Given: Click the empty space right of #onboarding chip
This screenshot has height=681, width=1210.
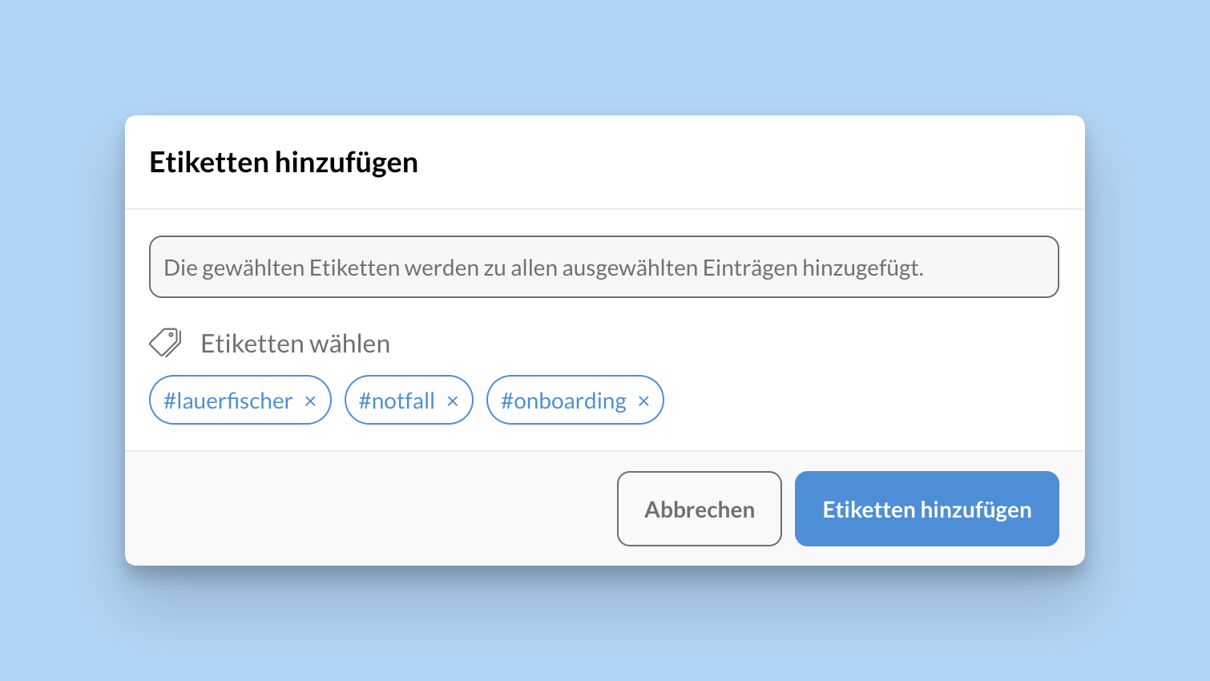Looking at the screenshot, I should tap(865, 401).
